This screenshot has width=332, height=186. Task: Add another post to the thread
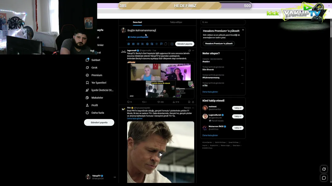pyautogui.click(x=172, y=44)
